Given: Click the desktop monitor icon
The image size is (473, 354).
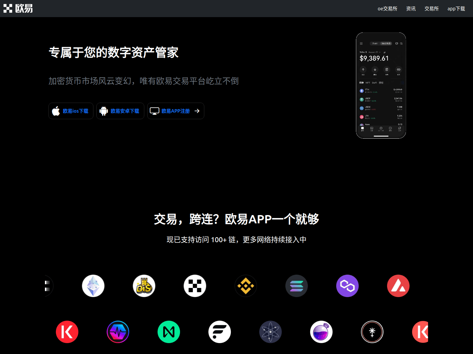Looking at the screenshot, I should (155, 111).
